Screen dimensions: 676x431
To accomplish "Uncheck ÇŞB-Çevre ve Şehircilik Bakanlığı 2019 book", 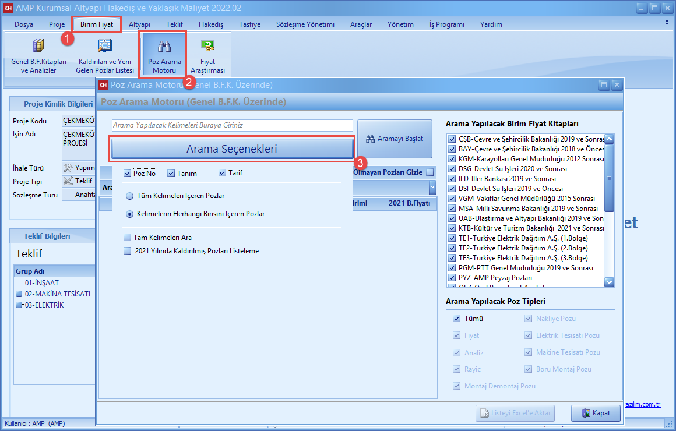I will 452,139.
